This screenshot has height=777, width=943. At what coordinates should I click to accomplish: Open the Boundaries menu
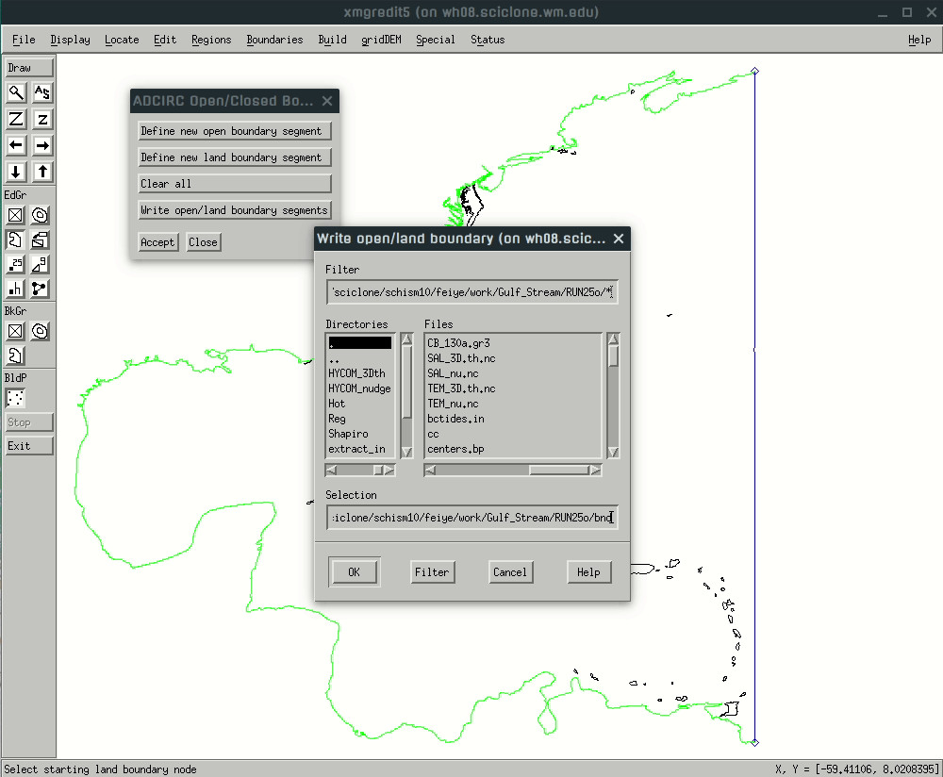[274, 40]
